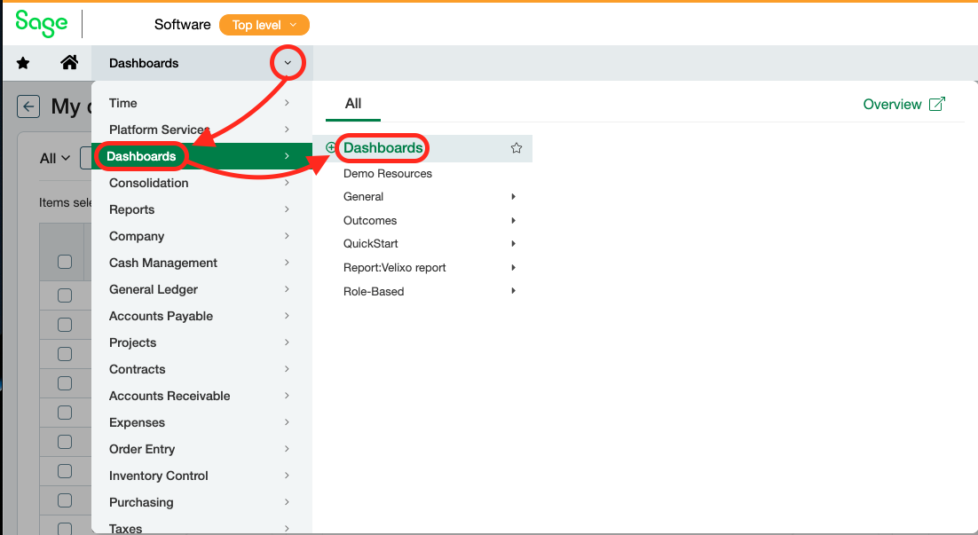
Task: Check the first row checkbox in list
Action: point(65,295)
